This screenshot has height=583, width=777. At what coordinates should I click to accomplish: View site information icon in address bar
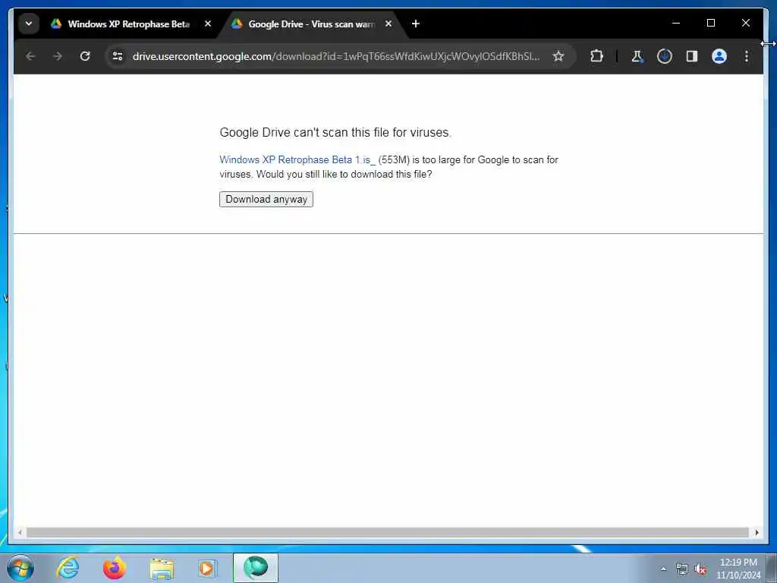click(x=118, y=56)
